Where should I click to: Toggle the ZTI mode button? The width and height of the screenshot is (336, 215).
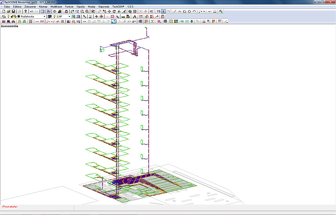(168, 11)
